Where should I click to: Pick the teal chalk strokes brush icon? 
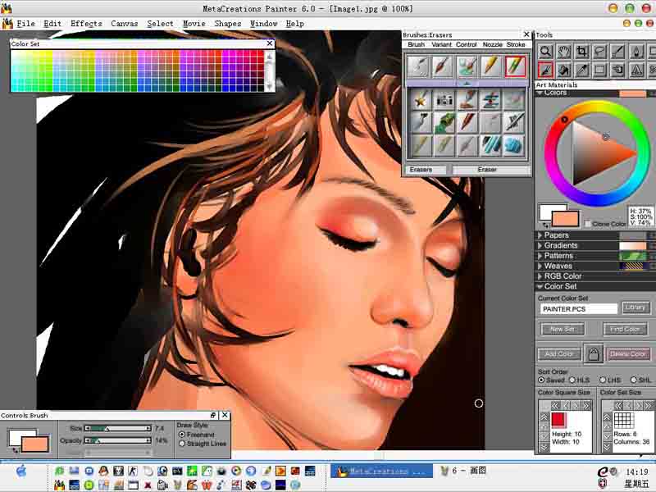491,146
